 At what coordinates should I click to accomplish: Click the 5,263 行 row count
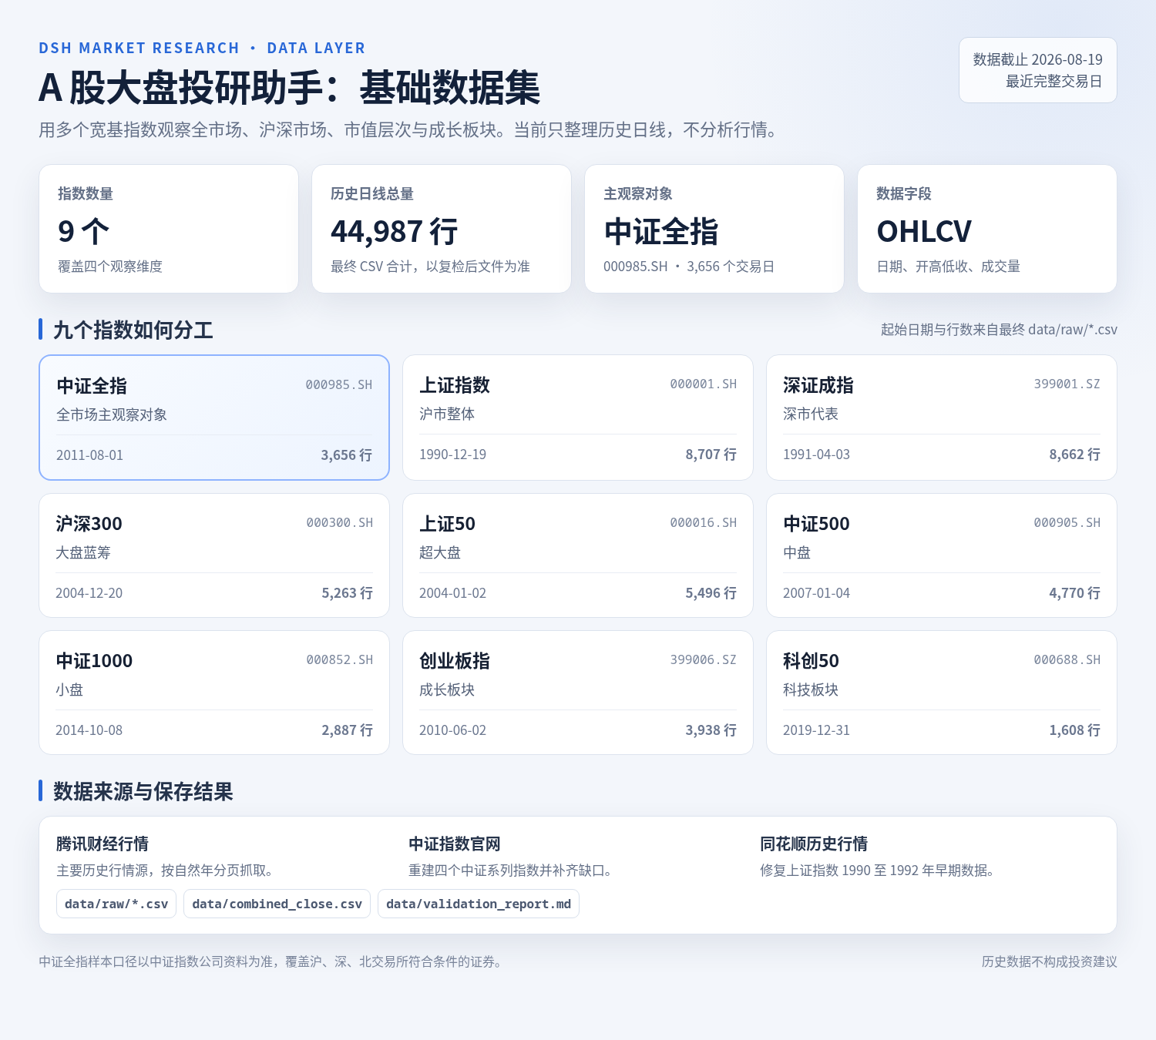(348, 593)
